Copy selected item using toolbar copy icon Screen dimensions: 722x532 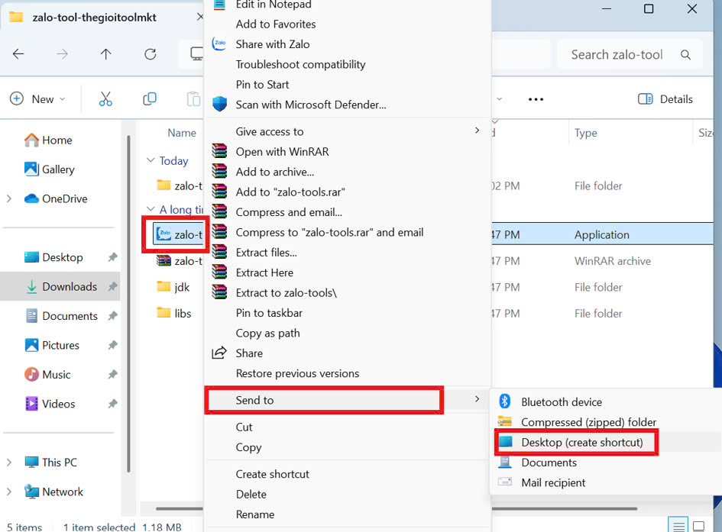click(x=150, y=99)
